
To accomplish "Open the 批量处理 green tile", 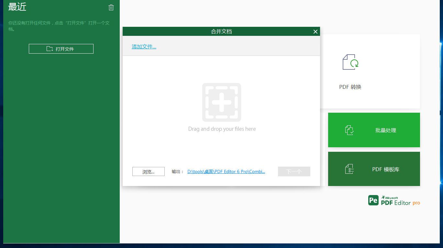I will click(x=374, y=130).
